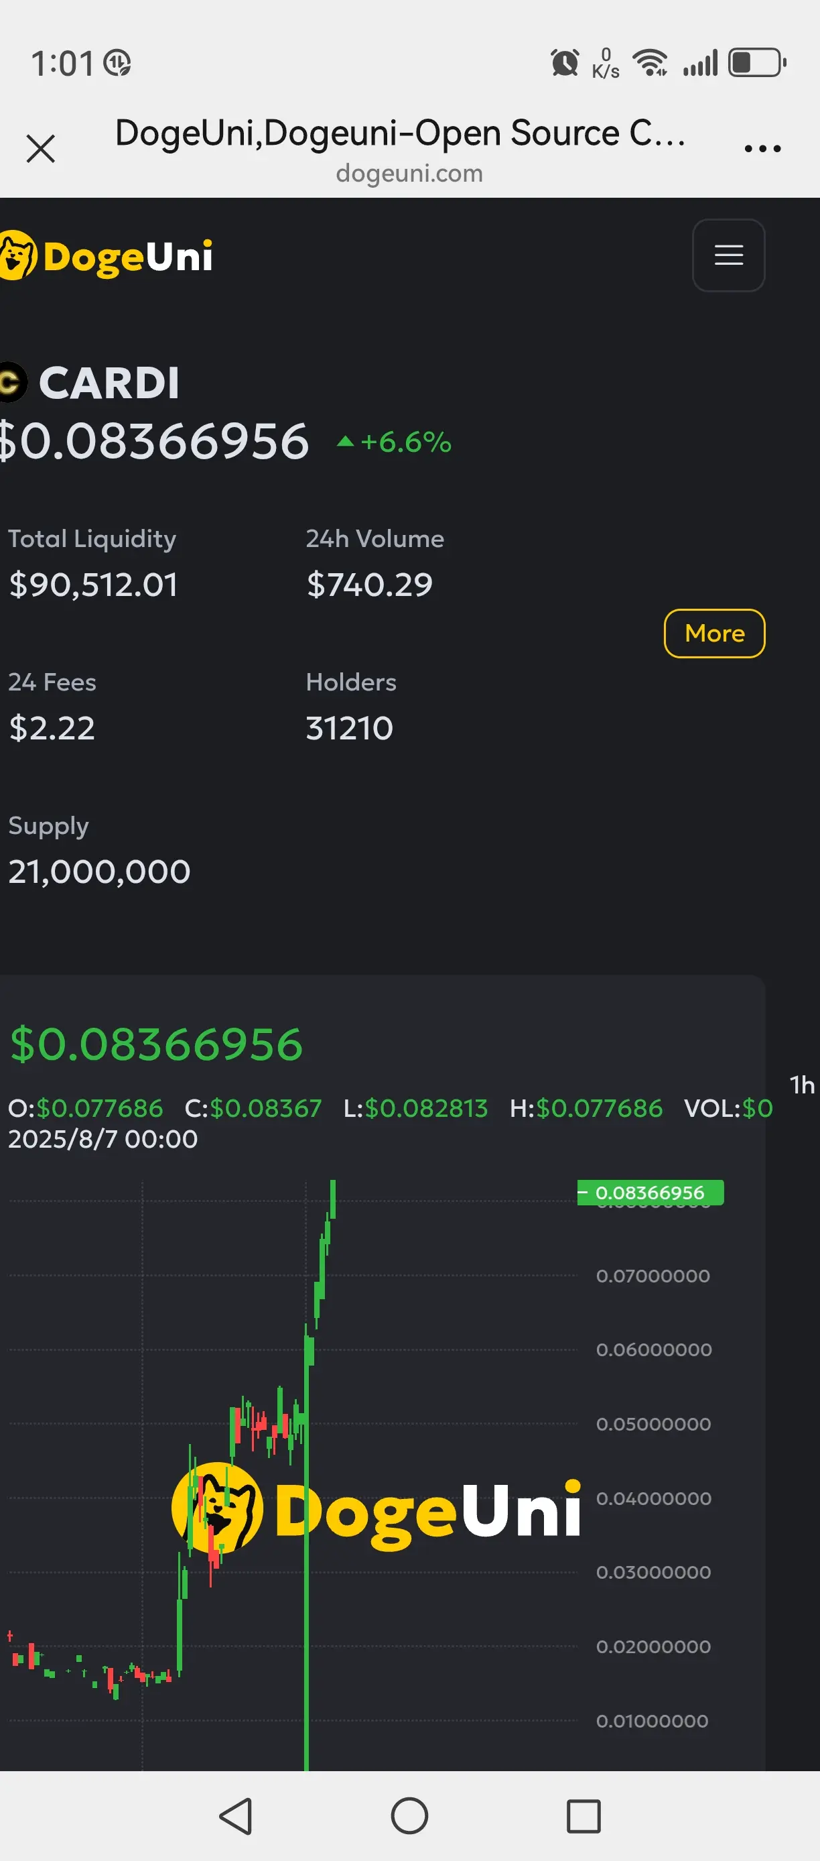820x1861 pixels.
Task: Open the three-dot browser options menu
Action: tap(762, 149)
